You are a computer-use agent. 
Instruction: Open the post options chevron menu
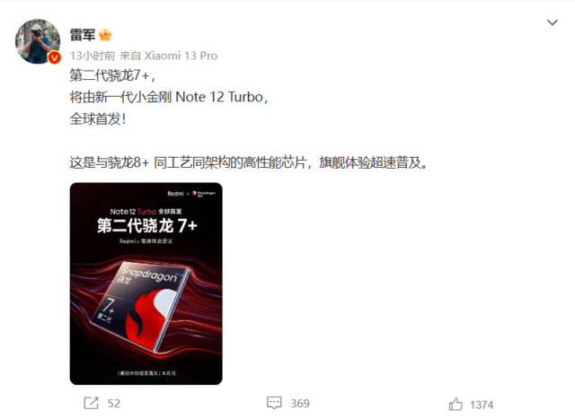tap(553, 22)
